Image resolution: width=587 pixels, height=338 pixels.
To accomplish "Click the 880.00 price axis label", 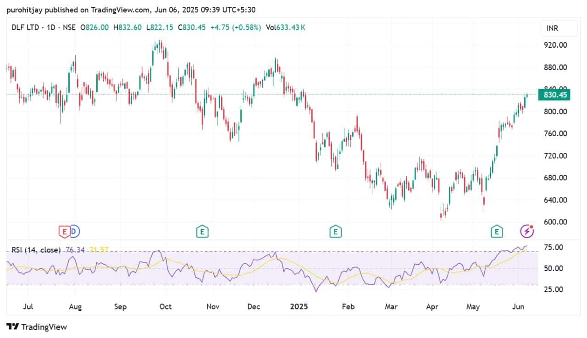I will 555,67.
